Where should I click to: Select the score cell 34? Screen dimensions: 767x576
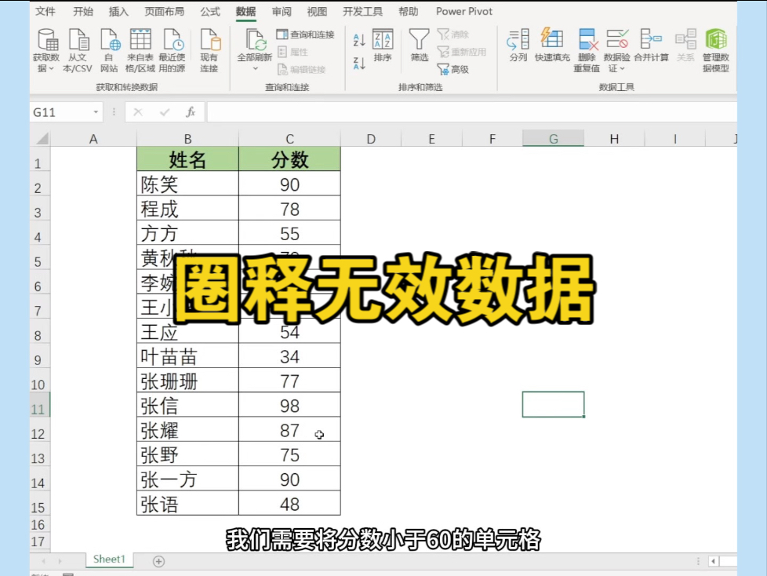(289, 355)
